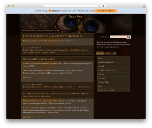The image size is (152, 128).
Task: Click the No comments yet link
Action: coord(85,87)
